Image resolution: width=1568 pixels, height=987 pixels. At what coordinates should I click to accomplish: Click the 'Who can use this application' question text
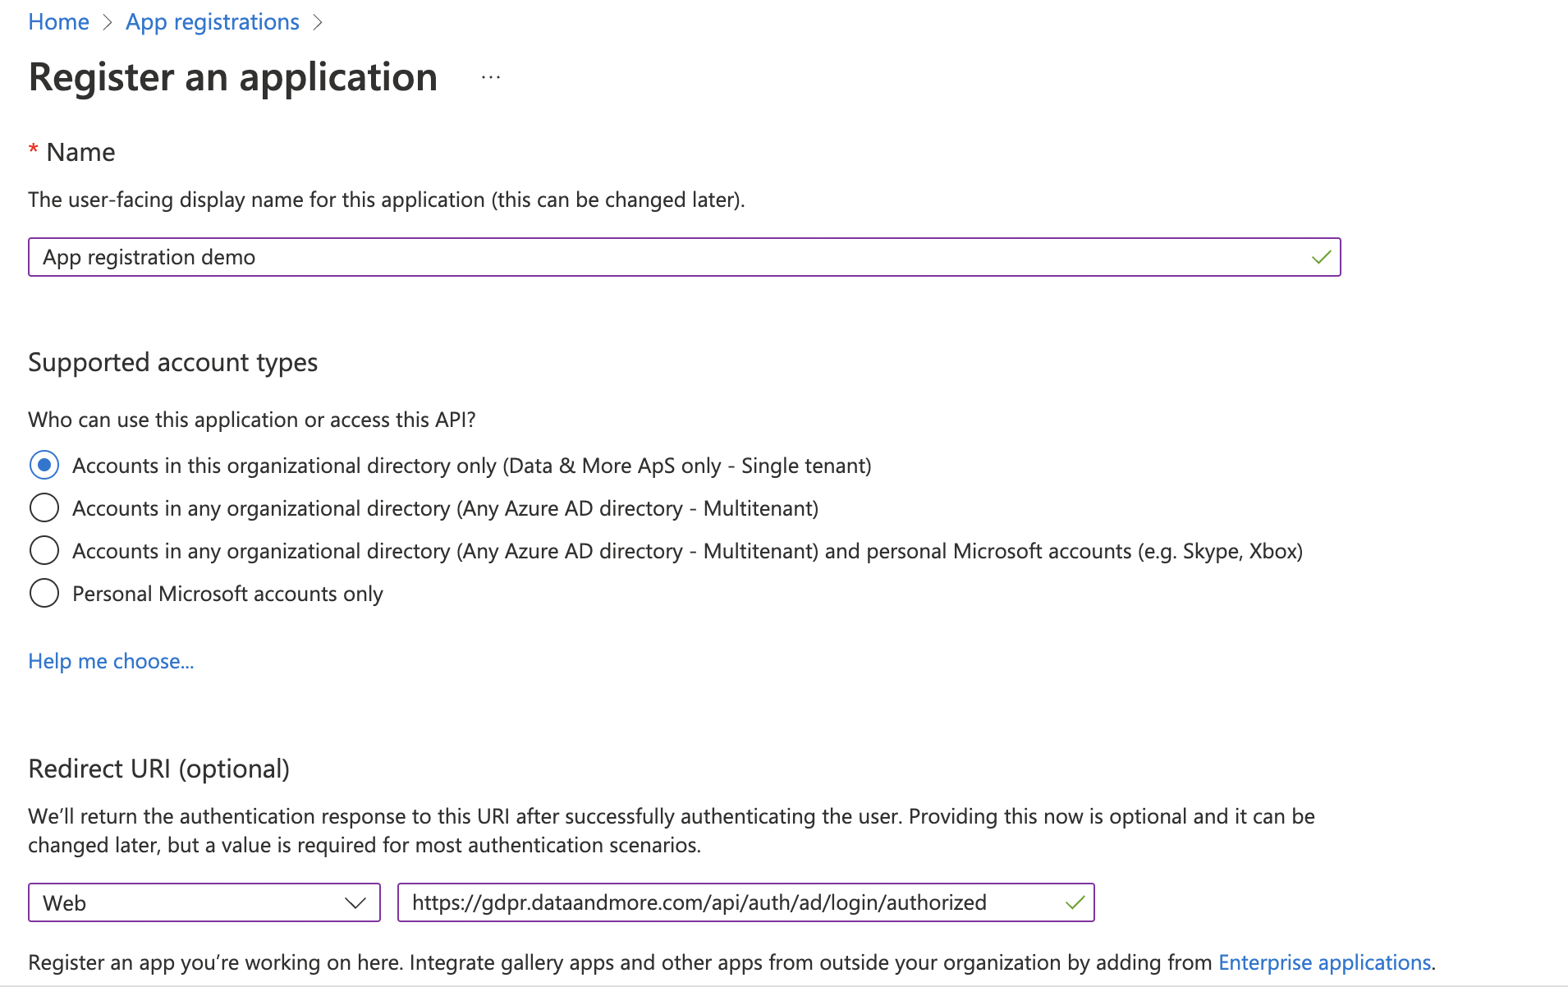252,420
